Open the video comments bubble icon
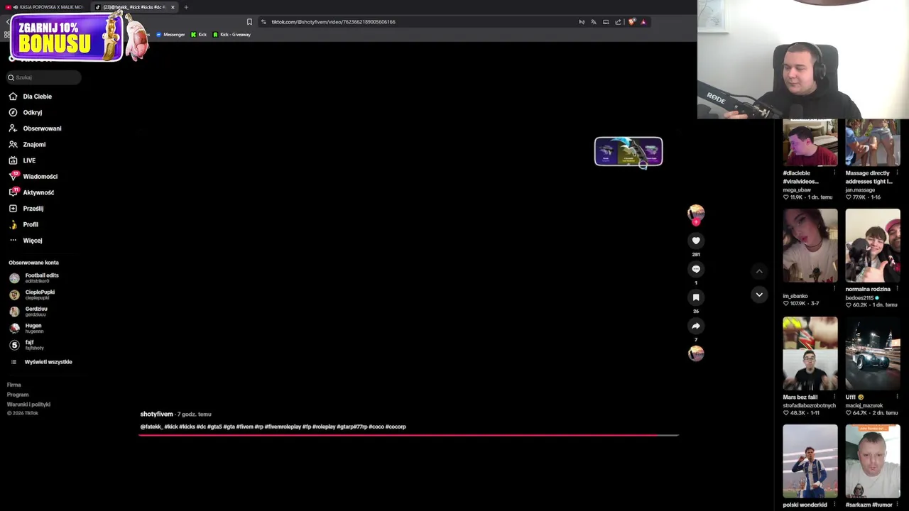This screenshot has width=909, height=511. tap(696, 269)
